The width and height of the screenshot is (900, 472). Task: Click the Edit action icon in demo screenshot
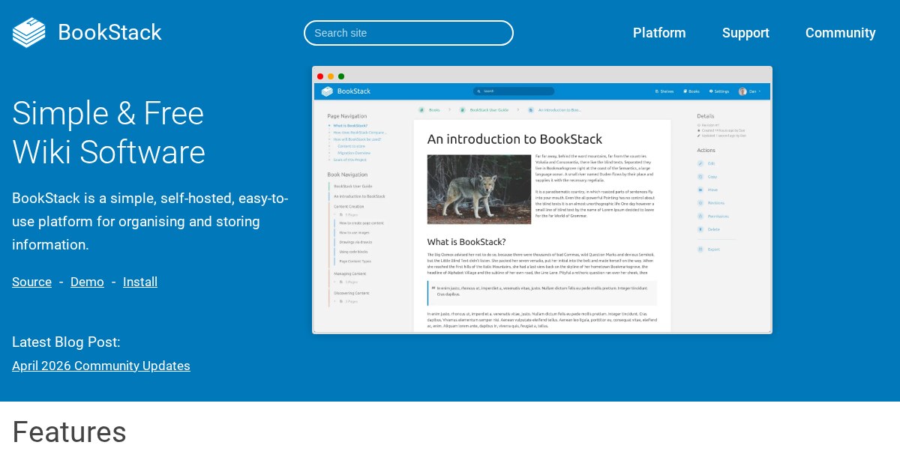coord(700,163)
